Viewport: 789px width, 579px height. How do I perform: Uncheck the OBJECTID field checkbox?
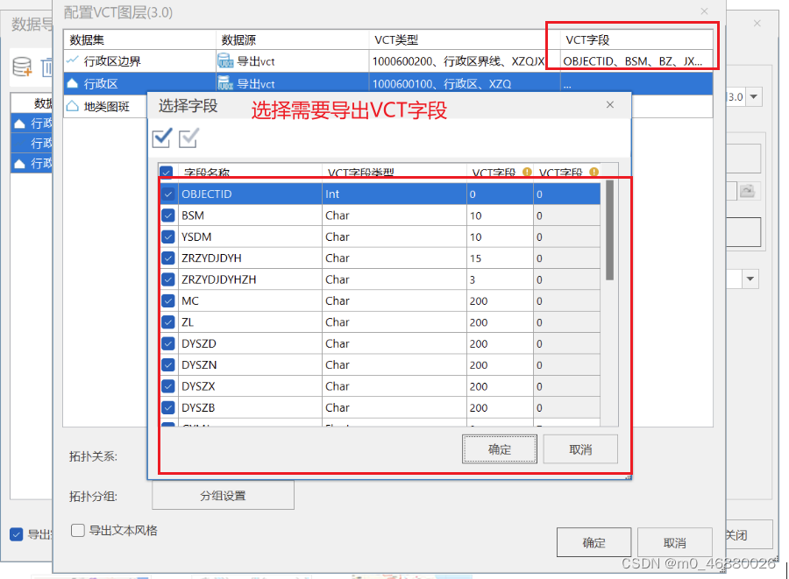pyautogui.click(x=167, y=194)
